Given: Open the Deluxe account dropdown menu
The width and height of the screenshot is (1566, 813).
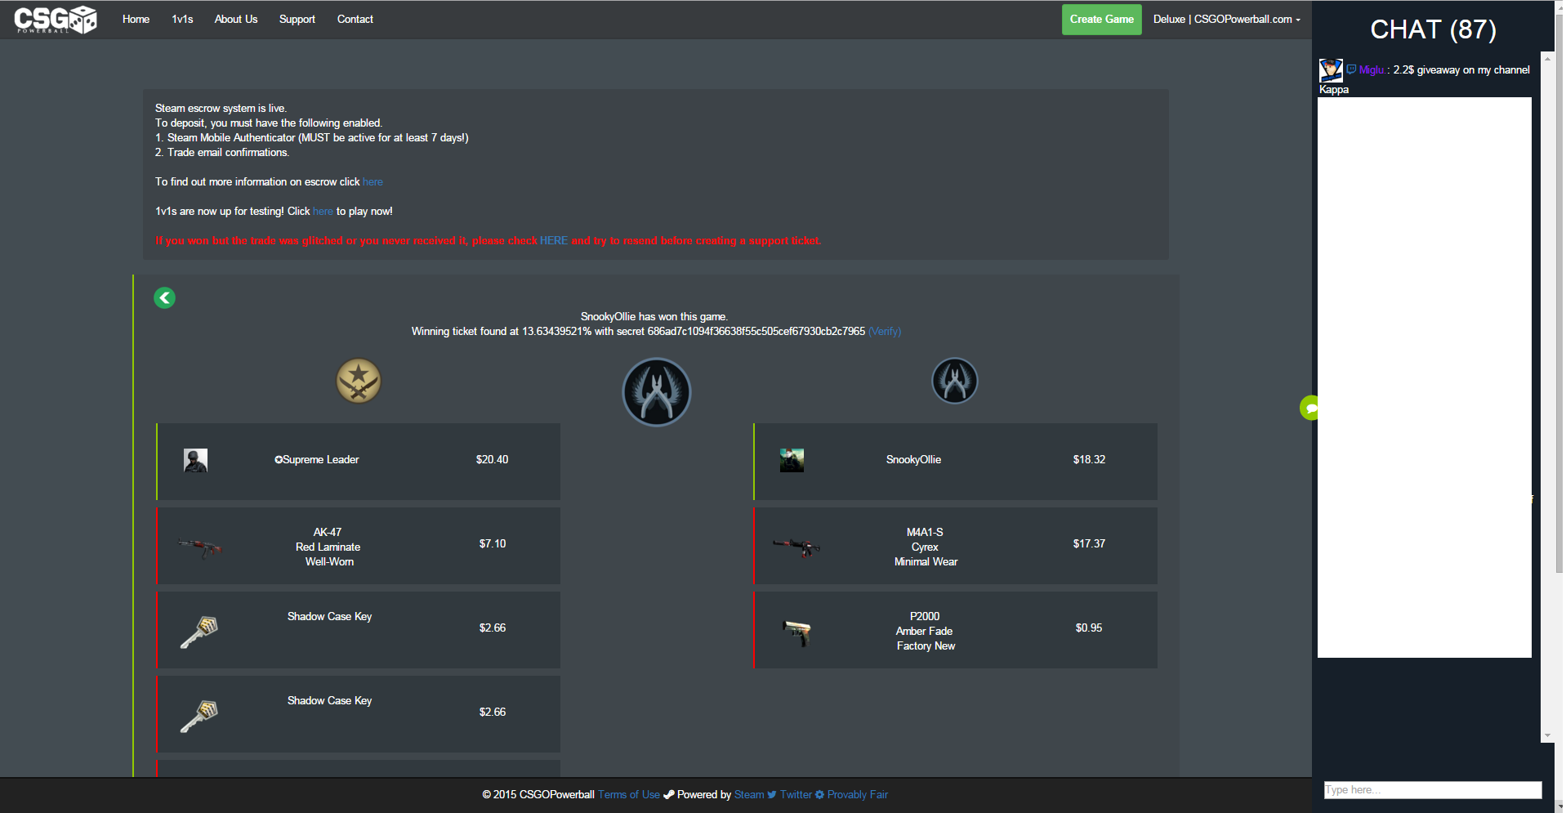Looking at the screenshot, I should [1226, 20].
